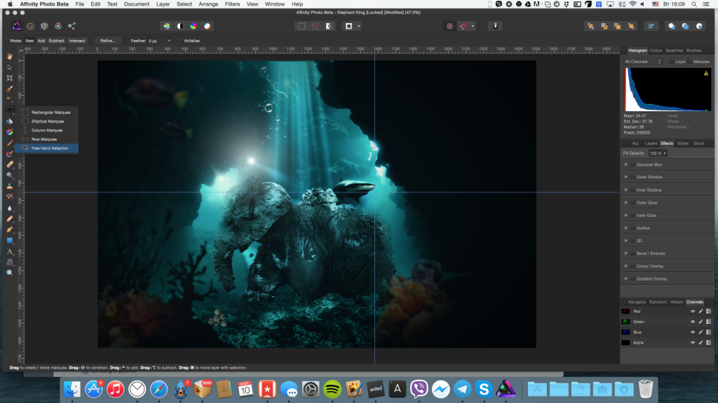Select the Text tool (A icon)
Image resolution: width=718 pixels, height=403 pixels.
coord(10,251)
